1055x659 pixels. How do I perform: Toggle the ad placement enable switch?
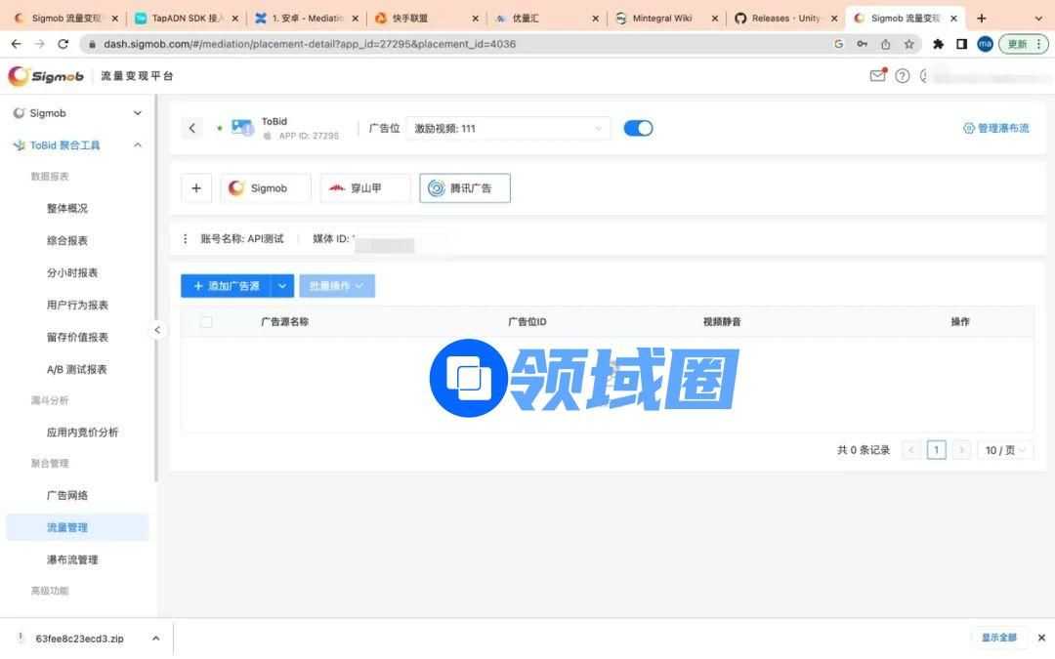pyautogui.click(x=638, y=128)
